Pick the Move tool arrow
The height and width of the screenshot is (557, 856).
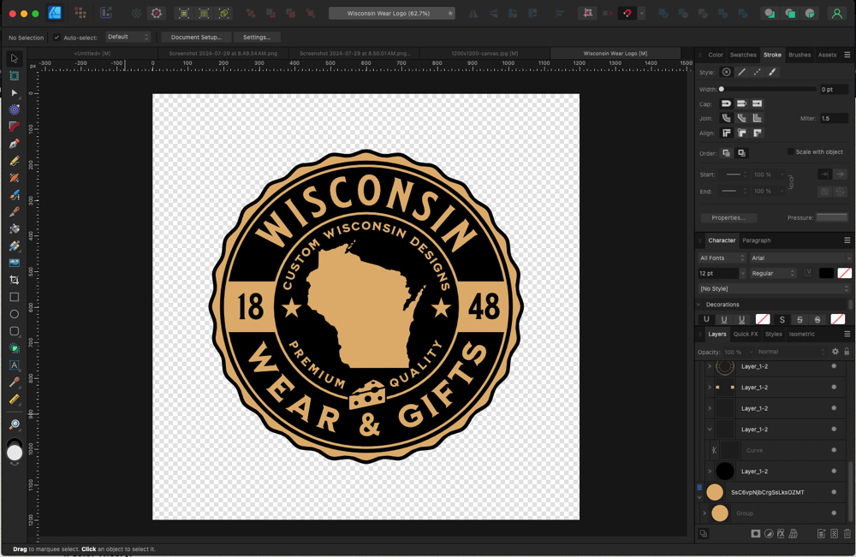pyautogui.click(x=15, y=59)
